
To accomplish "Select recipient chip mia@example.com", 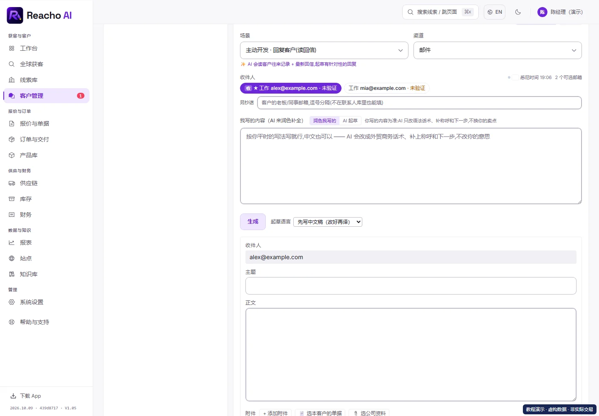I will pos(387,88).
